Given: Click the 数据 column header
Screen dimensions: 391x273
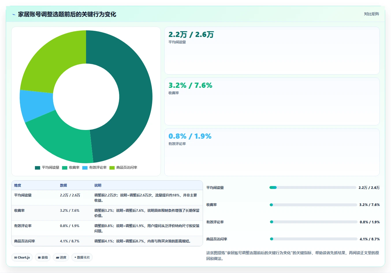Looking at the screenshot, I should [64, 185].
